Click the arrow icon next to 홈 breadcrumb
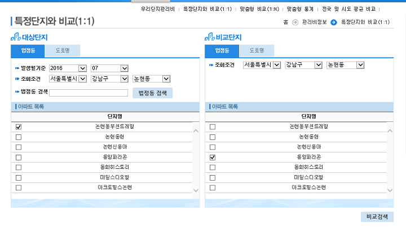 pyautogui.click(x=295, y=23)
